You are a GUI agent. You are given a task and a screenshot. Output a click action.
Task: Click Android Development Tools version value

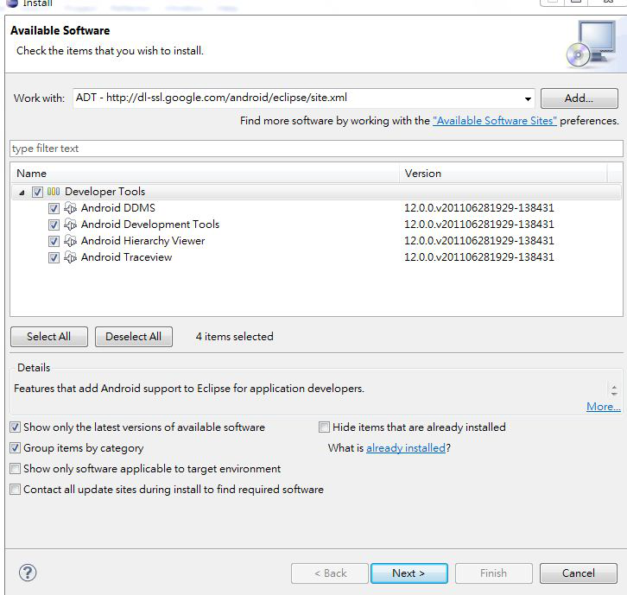click(x=479, y=225)
